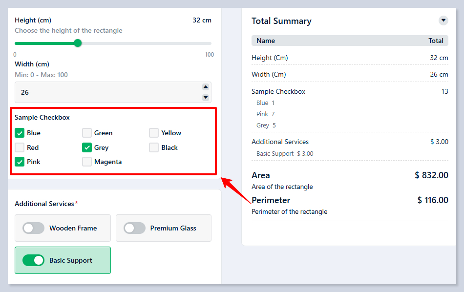Check the Green checkbox
The width and height of the screenshot is (464, 292).
(x=87, y=133)
